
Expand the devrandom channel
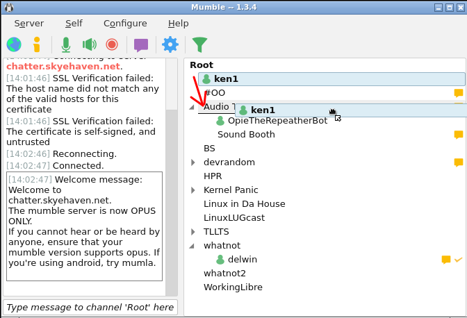coord(193,162)
